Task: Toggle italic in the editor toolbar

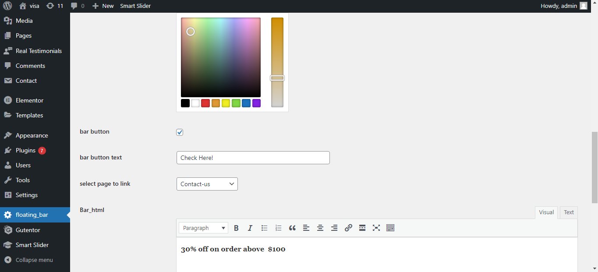Action: click(250, 228)
